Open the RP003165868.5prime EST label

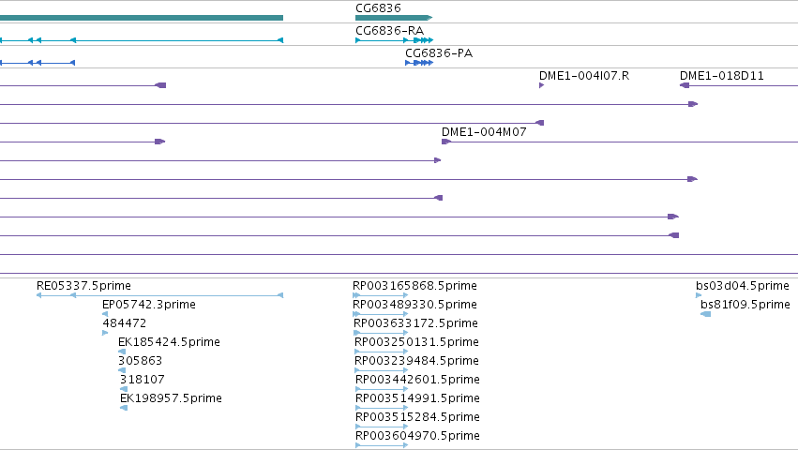[x=414, y=286]
